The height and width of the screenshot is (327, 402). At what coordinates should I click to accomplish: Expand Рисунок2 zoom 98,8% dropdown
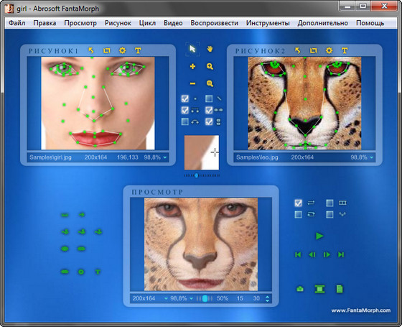tap(372, 157)
